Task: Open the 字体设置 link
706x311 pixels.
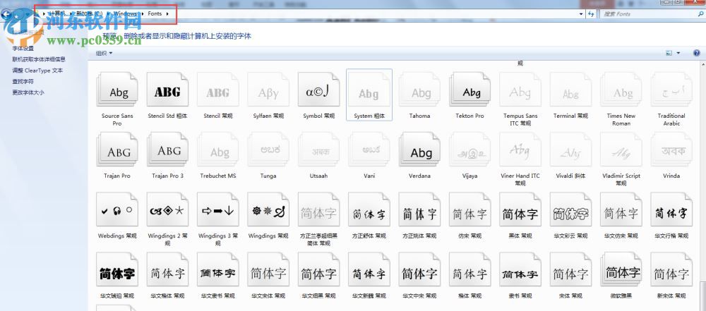Action: [23, 48]
